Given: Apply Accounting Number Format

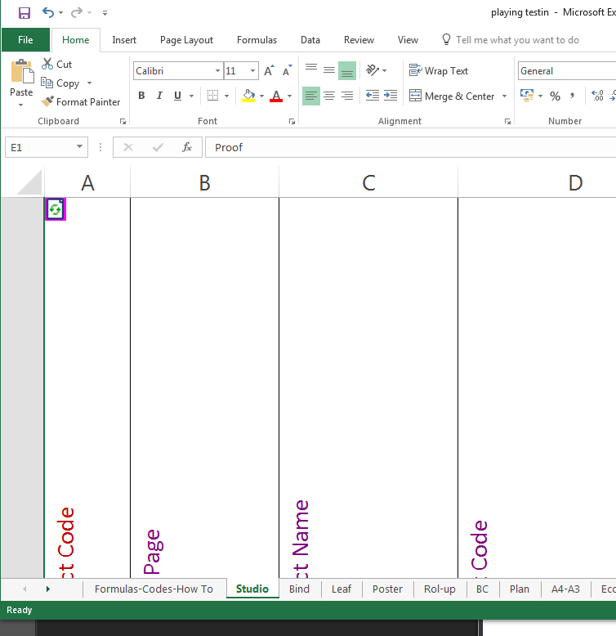Looking at the screenshot, I should [x=527, y=96].
